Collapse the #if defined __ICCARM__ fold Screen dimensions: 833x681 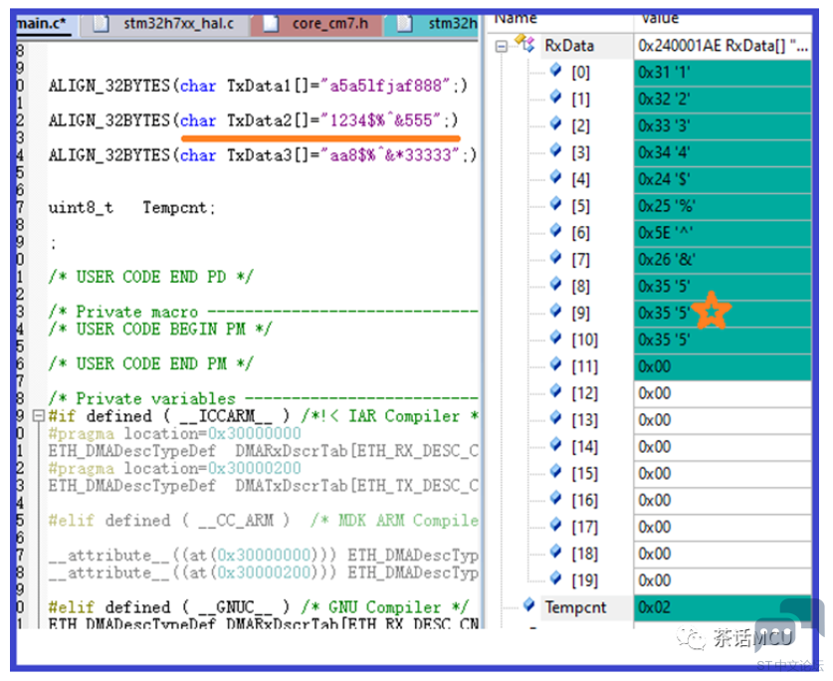[38, 416]
